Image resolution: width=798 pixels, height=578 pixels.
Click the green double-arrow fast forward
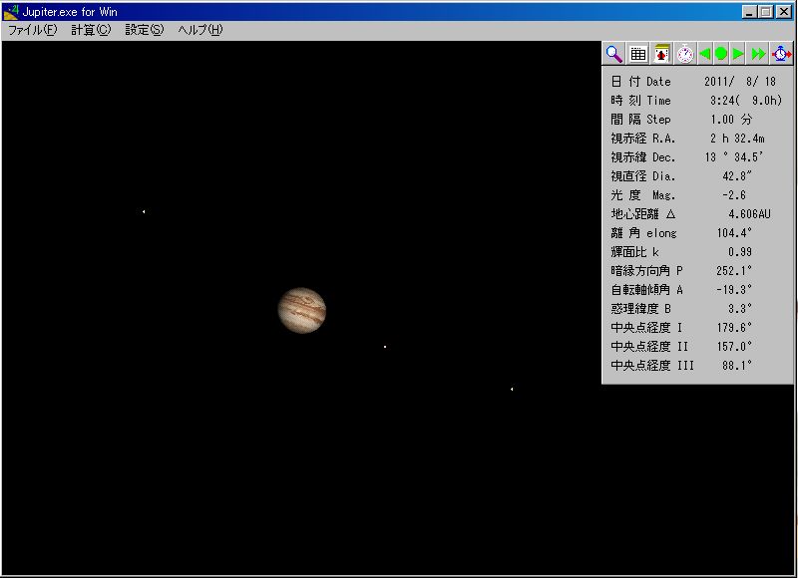(x=758, y=54)
